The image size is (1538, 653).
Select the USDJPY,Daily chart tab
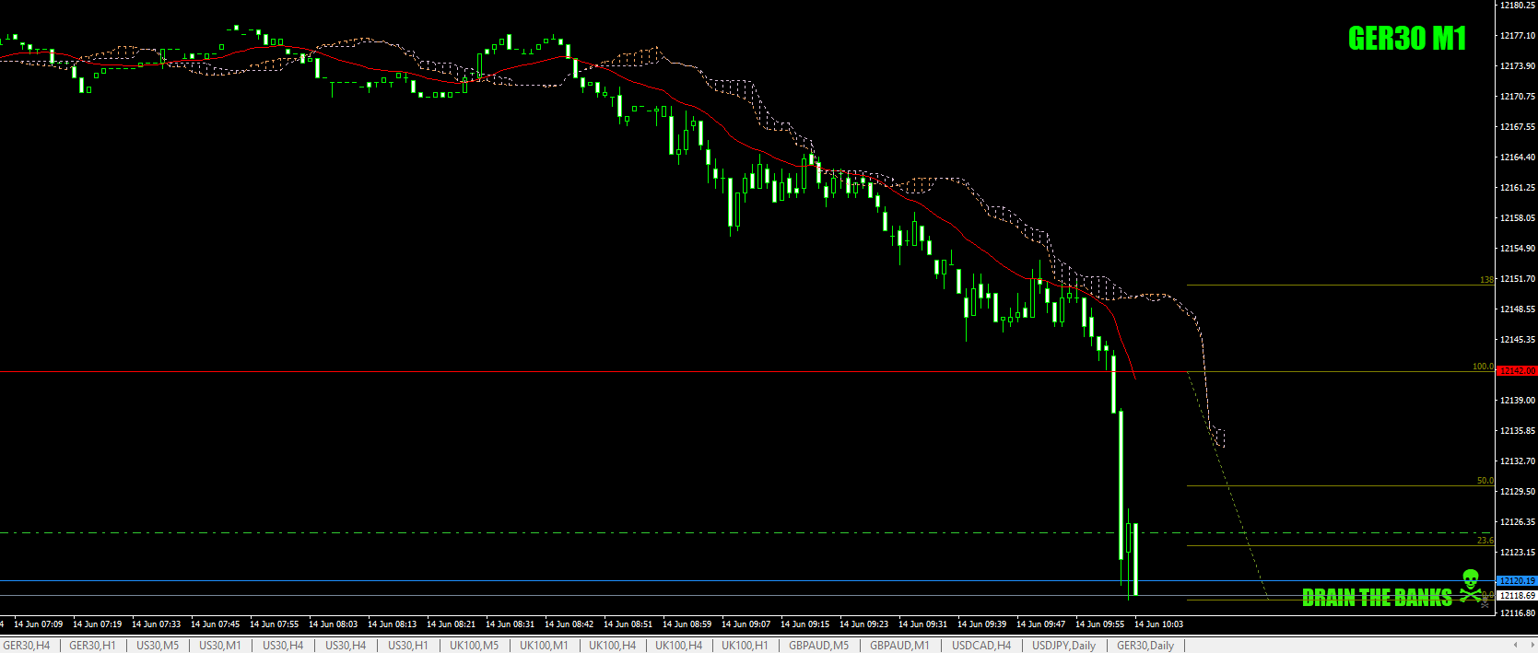(1064, 646)
